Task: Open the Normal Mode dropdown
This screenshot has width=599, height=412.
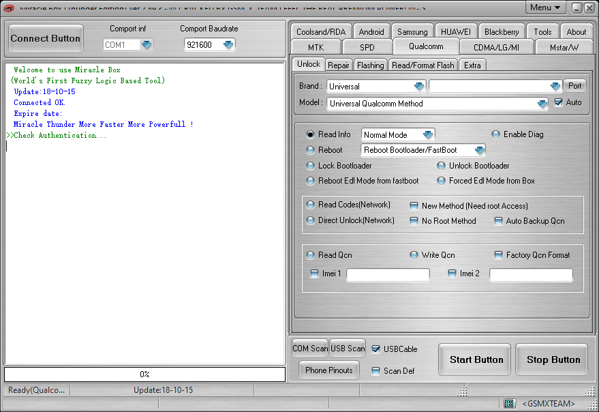Action: (427, 135)
